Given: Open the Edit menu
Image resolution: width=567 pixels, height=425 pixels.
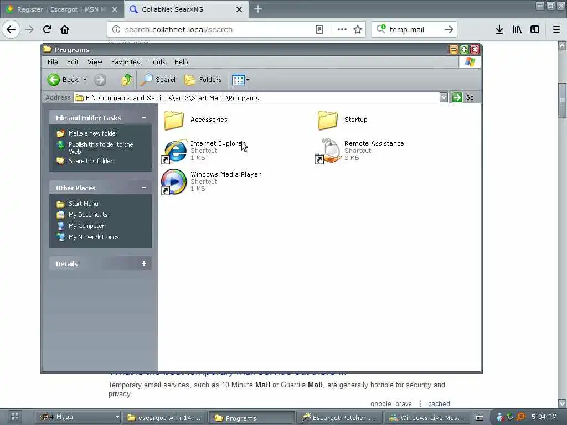Looking at the screenshot, I should coord(73,62).
